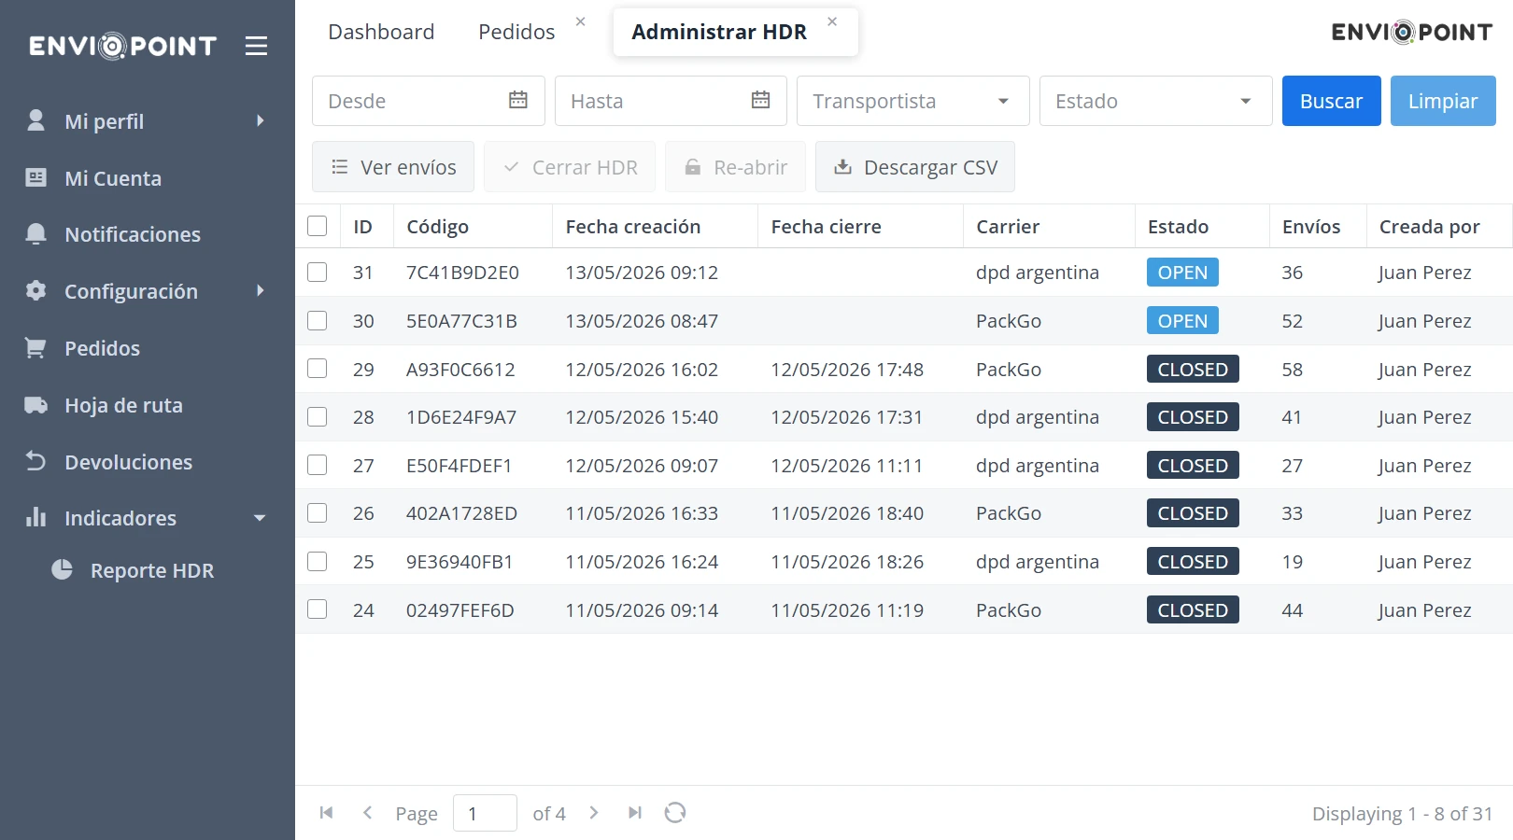Screen dimensions: 1513x840
Task: Click Ver envíos button
Action: (x=393, y=167)
